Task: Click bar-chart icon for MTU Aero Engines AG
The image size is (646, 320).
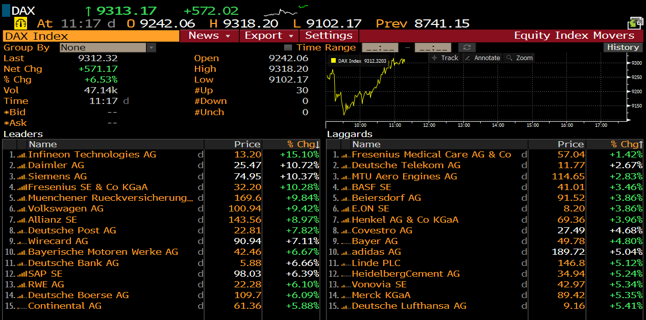Action: click(x=345, y=176)
